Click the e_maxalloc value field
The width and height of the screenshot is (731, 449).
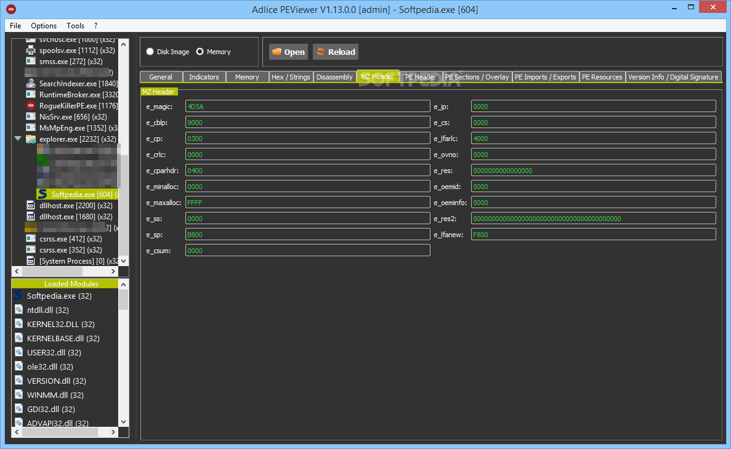coord(308,203)
